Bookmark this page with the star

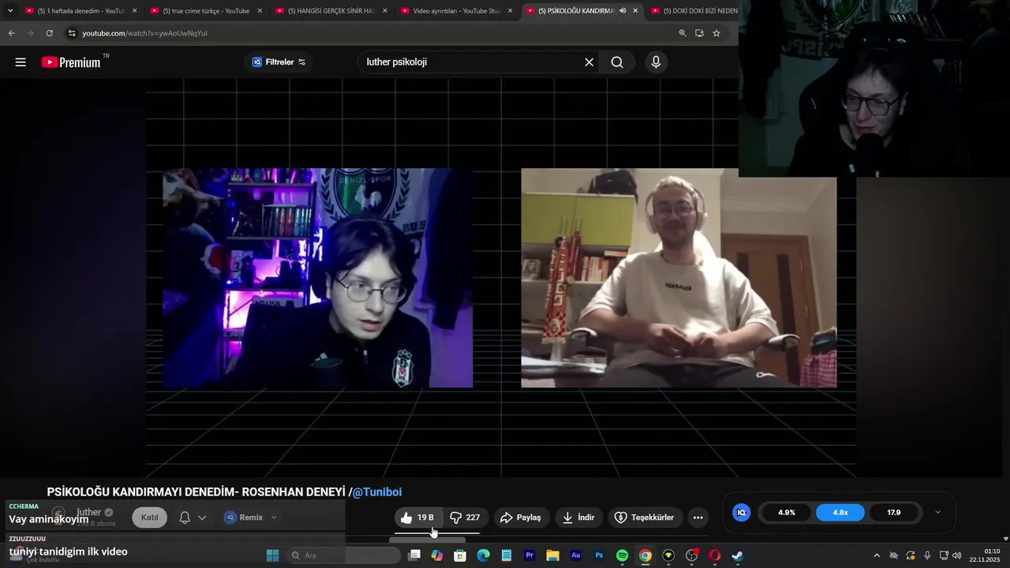pyautogui.click(x=716, y=33)
